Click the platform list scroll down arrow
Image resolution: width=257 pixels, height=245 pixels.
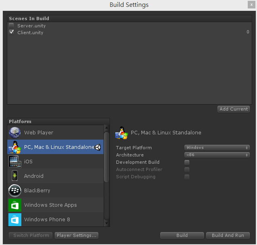tap(106, 224)
